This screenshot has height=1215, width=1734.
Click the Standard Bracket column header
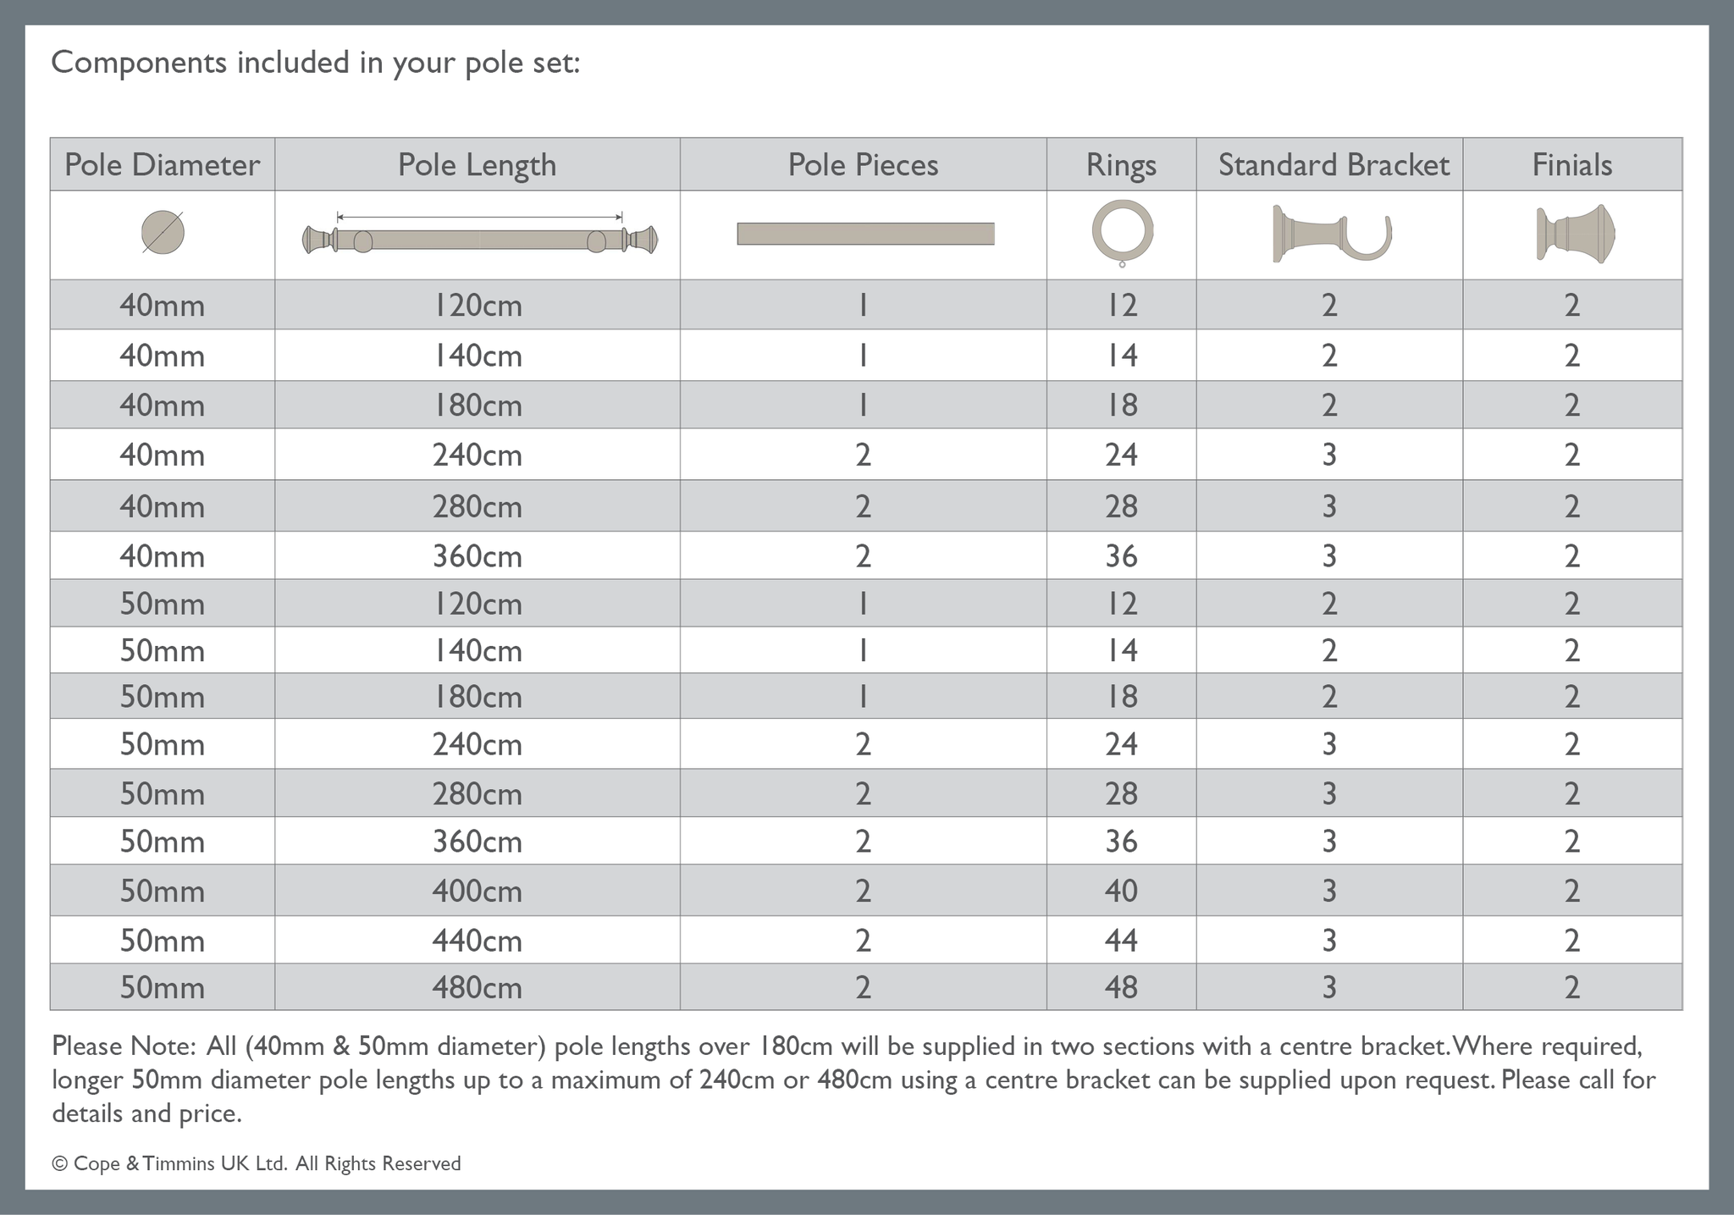[x=1334, y=165]
